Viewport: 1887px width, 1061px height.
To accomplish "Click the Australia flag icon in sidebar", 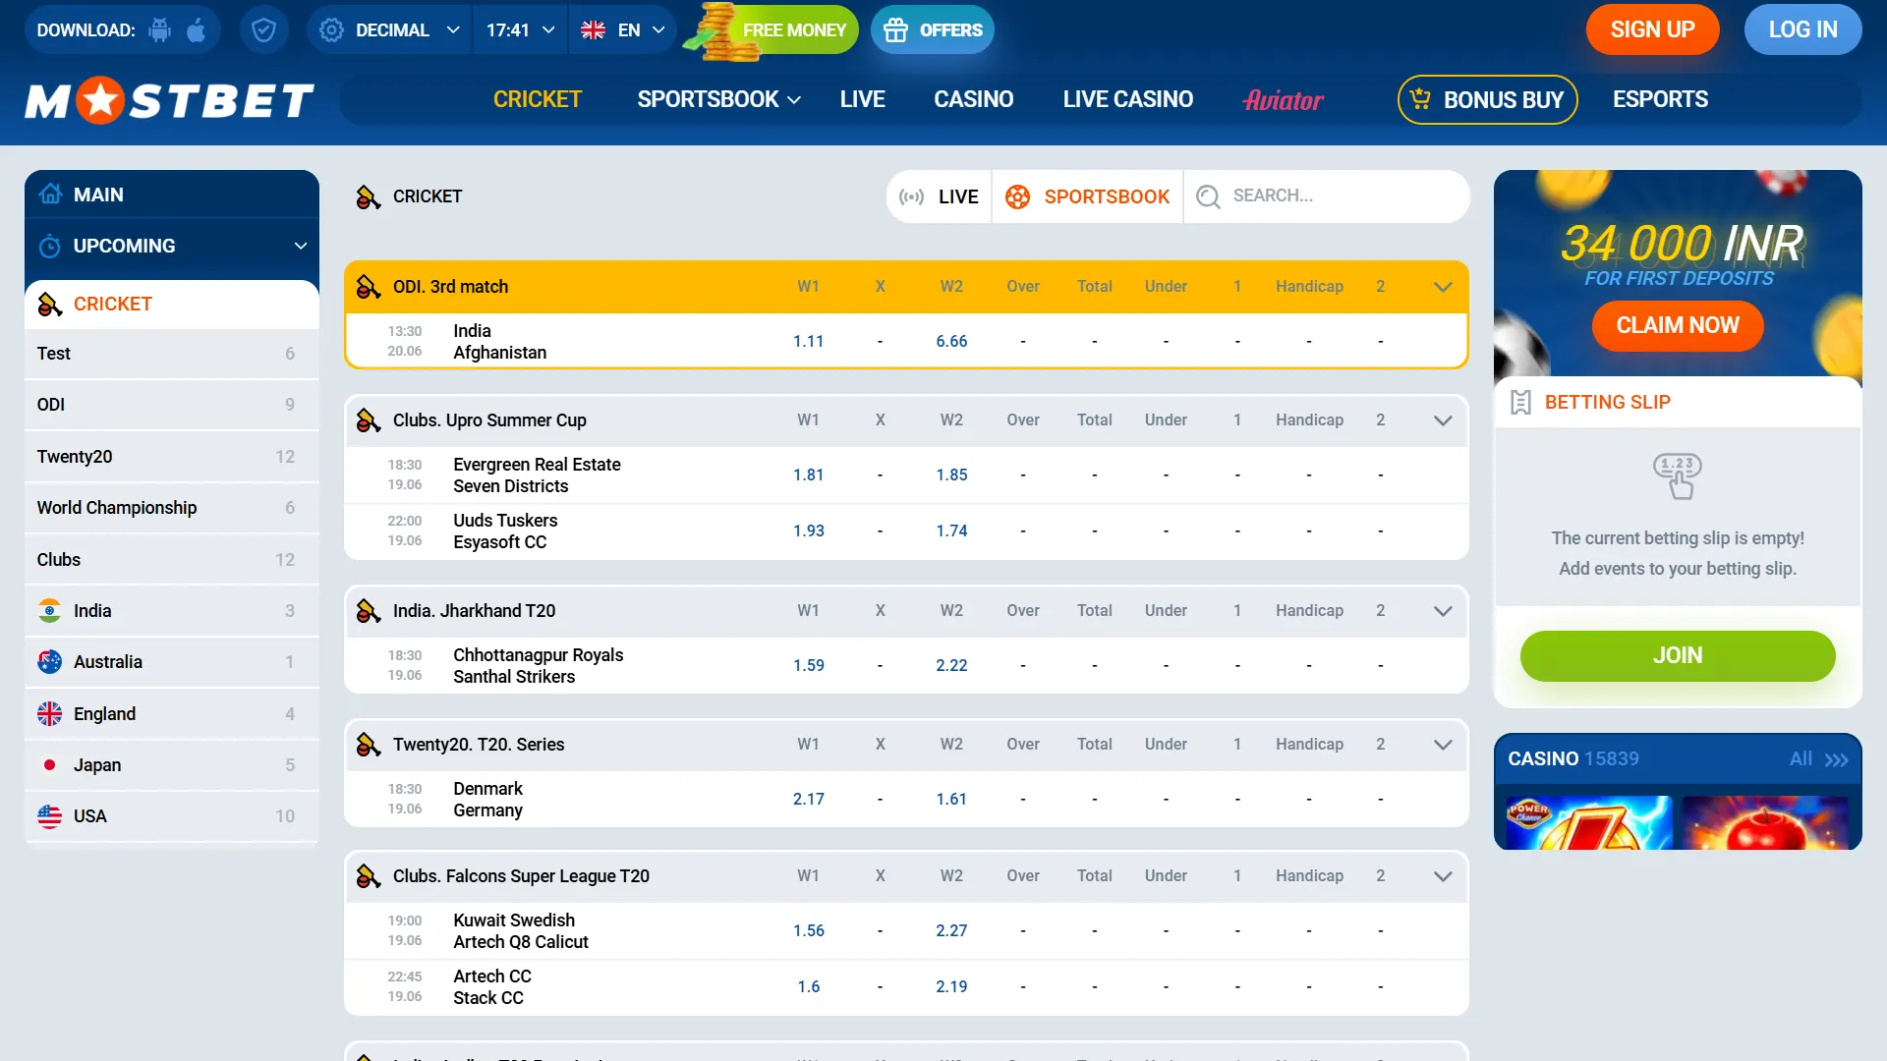I will [49, 662].
